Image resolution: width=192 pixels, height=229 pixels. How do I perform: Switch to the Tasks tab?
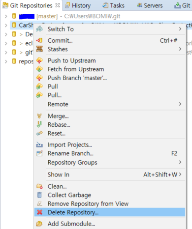(x=113, y=5)
